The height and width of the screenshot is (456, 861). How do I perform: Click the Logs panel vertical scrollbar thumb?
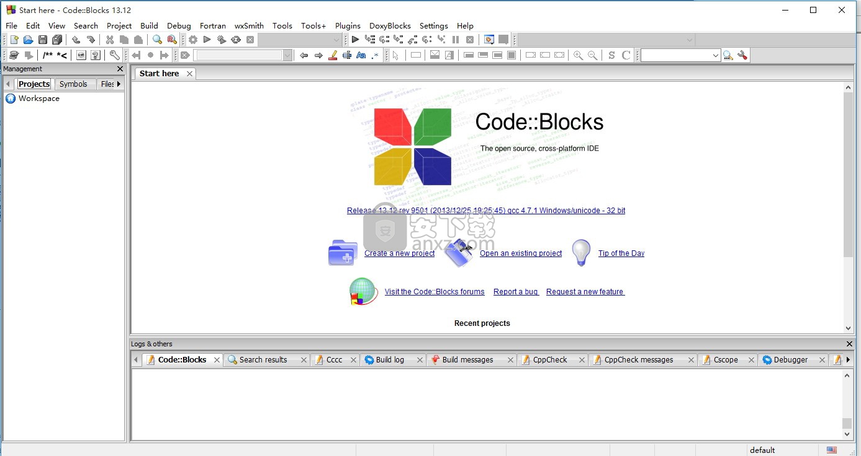coord(847,423)
